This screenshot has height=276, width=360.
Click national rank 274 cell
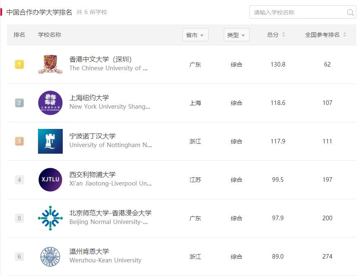click(327, 257)
